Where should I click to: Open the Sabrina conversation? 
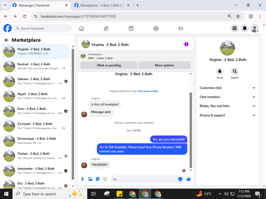(x=36, y=81)
